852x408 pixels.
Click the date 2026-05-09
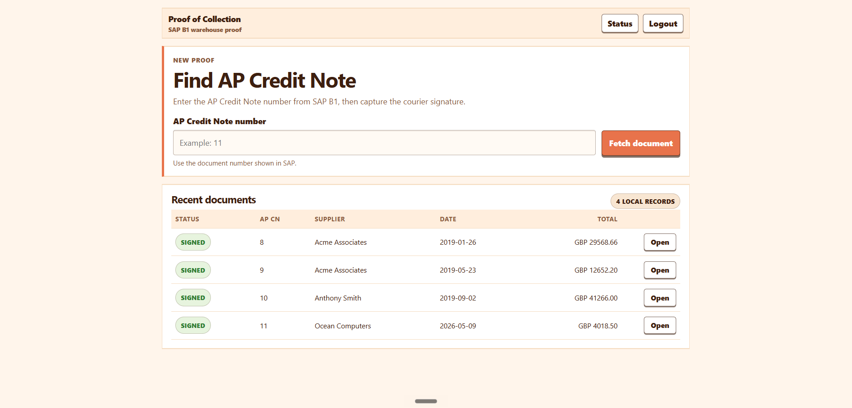pyautogui.click(x=458, y=326)
